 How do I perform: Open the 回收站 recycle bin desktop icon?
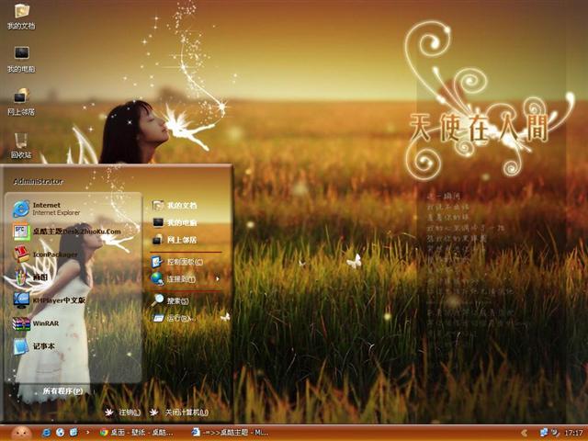tap(21, 145)
